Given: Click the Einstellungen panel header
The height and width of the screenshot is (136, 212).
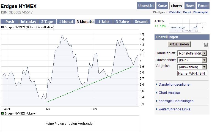Looking at the screenshot, I should point(182,37).
